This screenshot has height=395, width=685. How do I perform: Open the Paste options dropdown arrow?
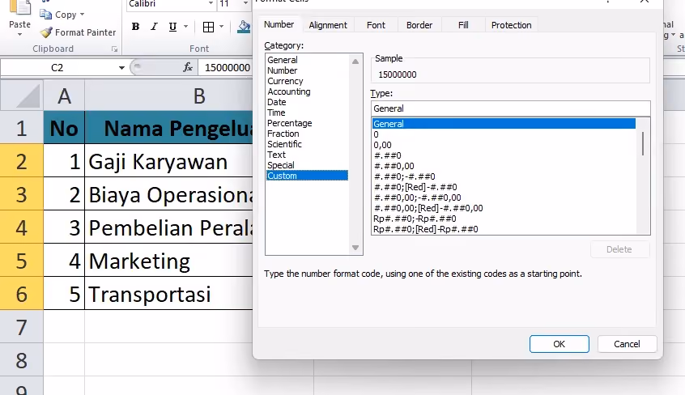tap(19, 35)
